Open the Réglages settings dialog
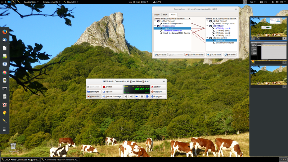 158,91
